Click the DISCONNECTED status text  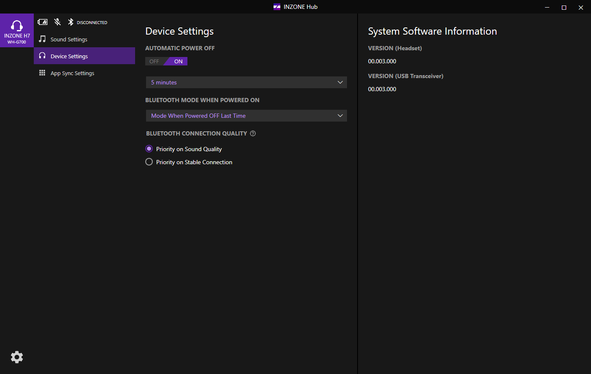92,22
